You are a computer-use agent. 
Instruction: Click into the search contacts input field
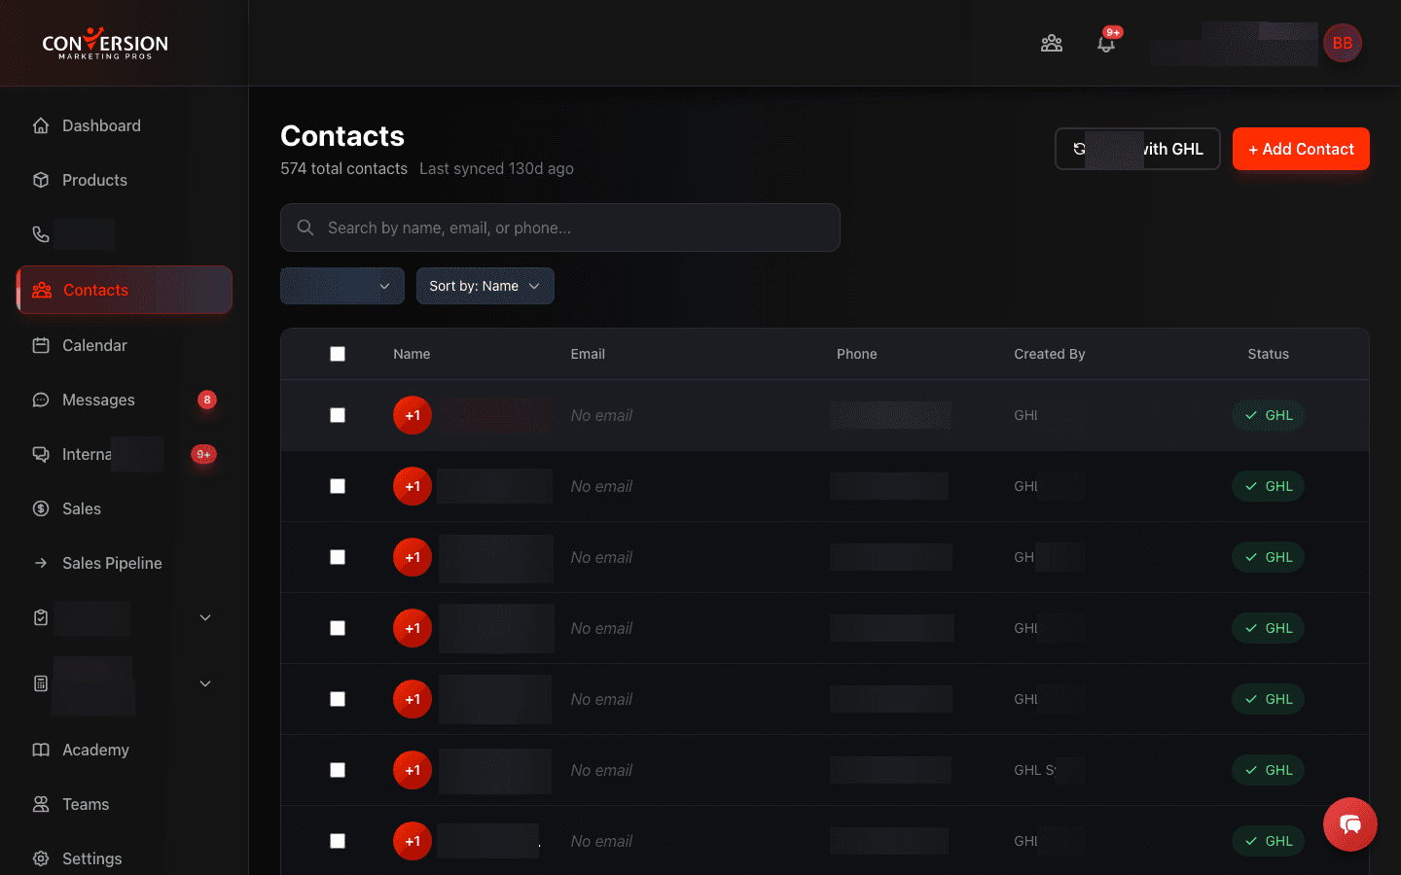pyautogui.click(x=560, y=227)
